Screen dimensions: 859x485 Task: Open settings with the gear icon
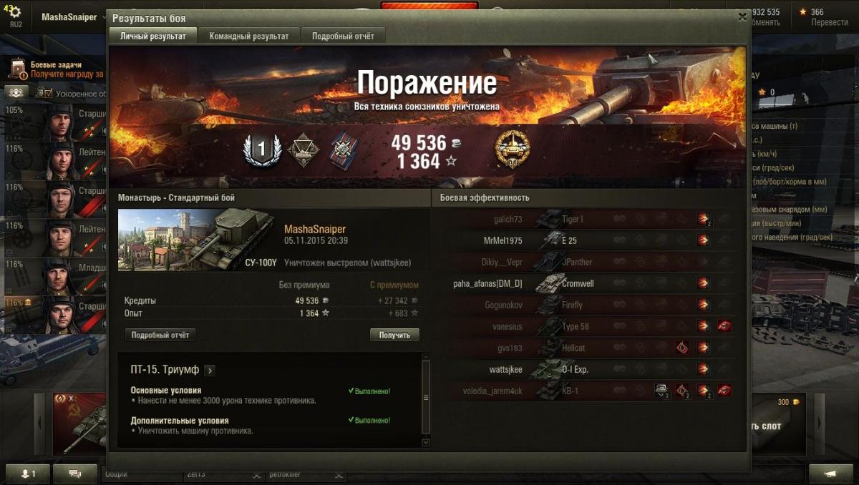pos(15,12)
